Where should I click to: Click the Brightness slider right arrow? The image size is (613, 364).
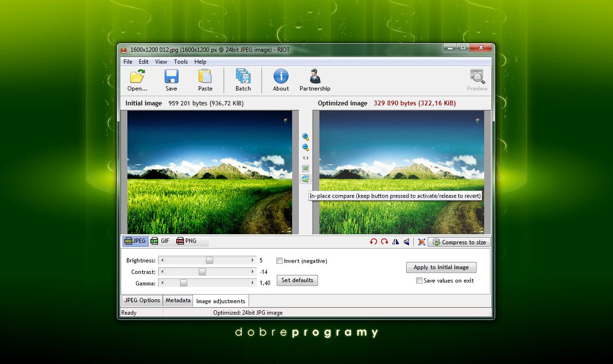(x=253, y=261)
